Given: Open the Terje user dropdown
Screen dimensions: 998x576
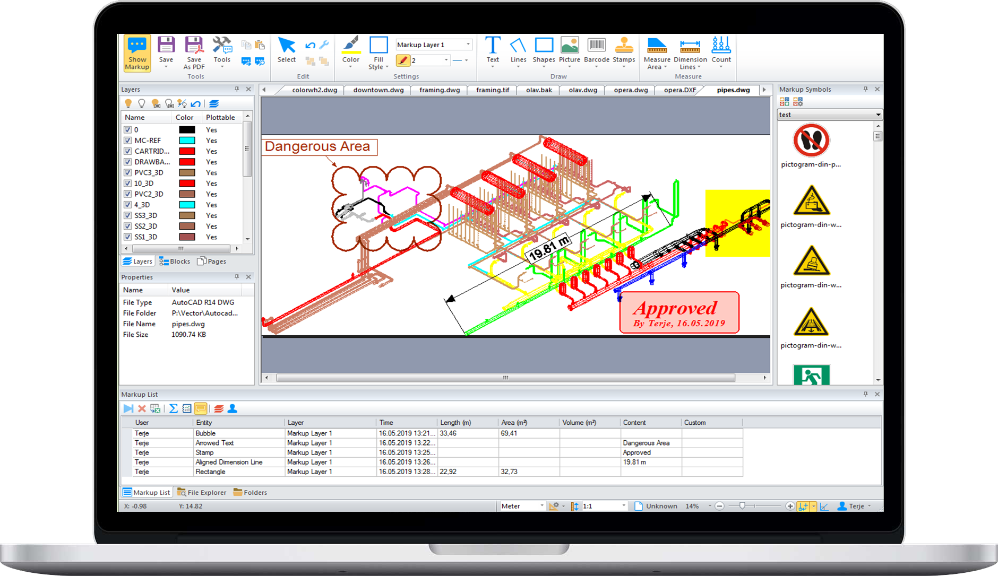Looking at the screenshot, I should pyautogui.click(x=855, y=506).
